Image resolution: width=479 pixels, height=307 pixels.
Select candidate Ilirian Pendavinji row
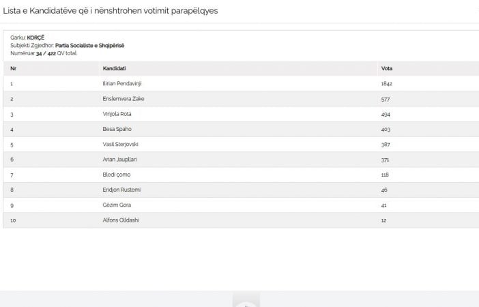(x=241, y=83)
